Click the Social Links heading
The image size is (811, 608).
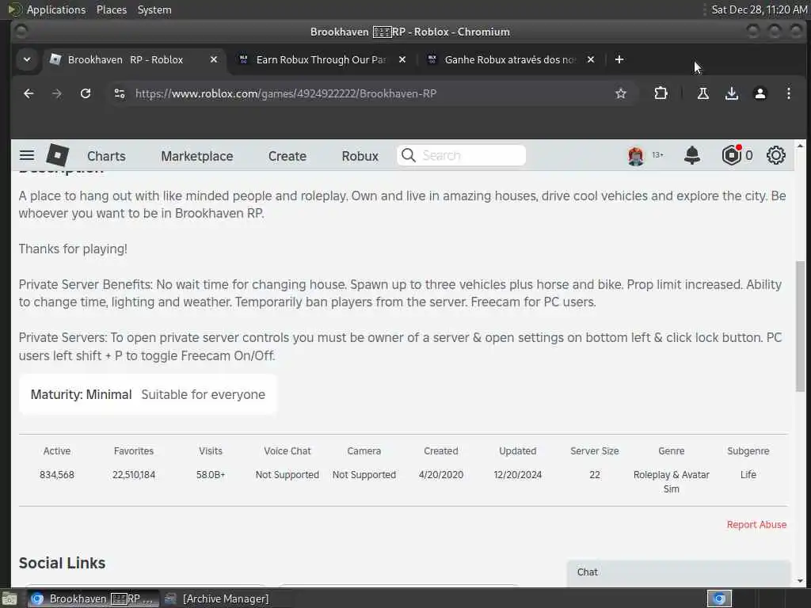[x=62, y=563]
